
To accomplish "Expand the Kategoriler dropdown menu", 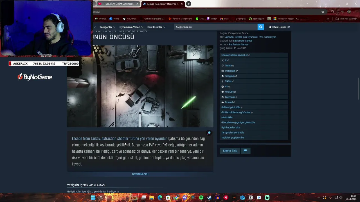I will point(107,27).
